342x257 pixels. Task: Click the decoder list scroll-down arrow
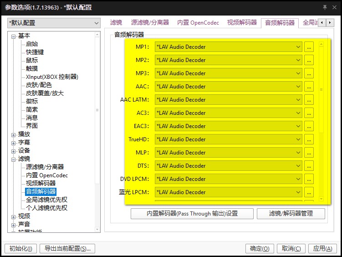tap(321, 199)
